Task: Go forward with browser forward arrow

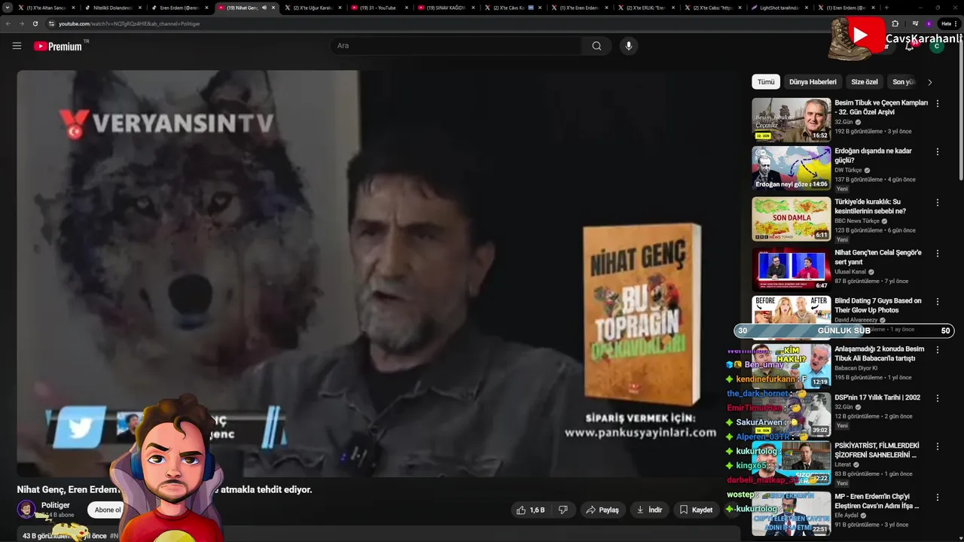Action: click(21, 23)
